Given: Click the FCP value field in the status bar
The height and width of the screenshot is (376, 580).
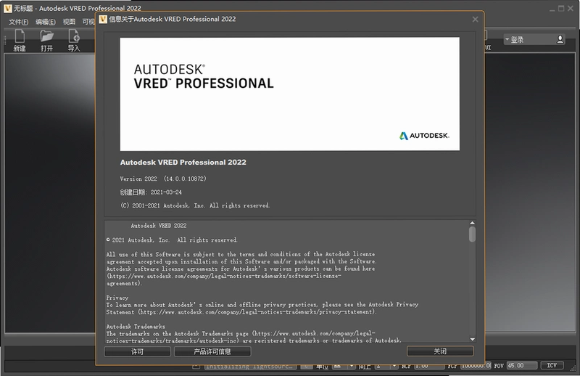Looking at the screenshot, I should pos(476,366).
